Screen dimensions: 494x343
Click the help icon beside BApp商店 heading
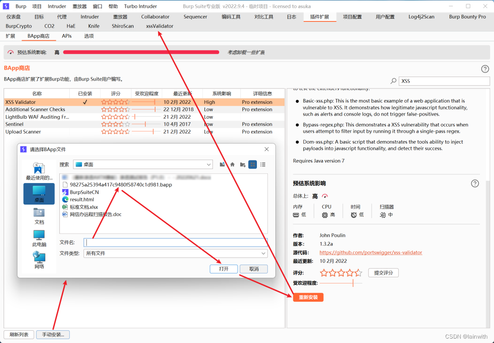click(x=485, y=69)
